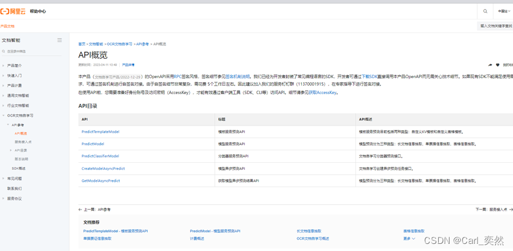Open the RPC signature style link
513x251 pixels.
coord(178,77)
